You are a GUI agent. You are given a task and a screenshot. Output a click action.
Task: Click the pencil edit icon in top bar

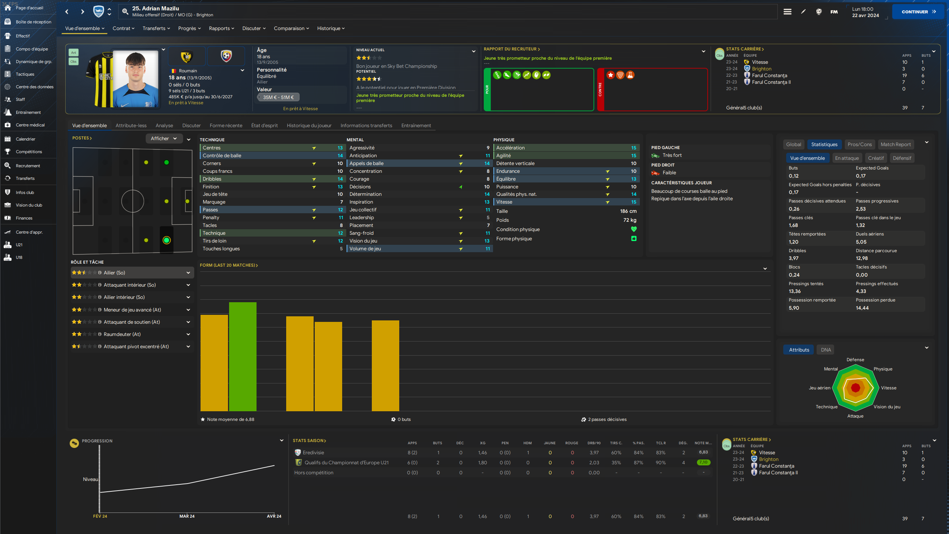tap(803, 11)
